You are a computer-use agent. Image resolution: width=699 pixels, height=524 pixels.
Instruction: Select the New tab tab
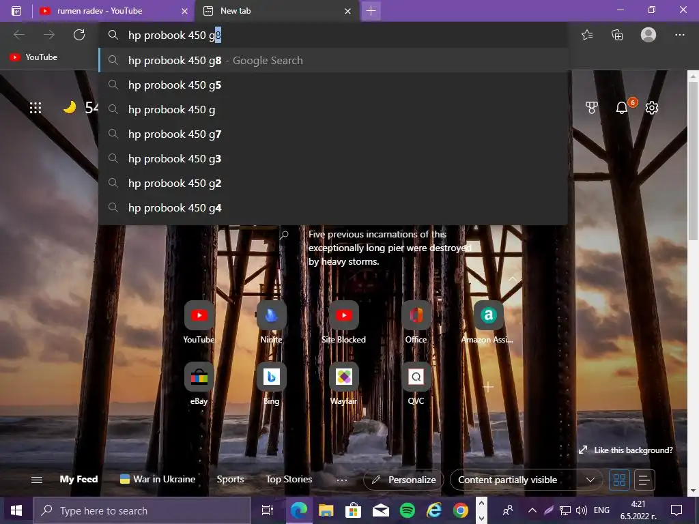coord(276,11)
